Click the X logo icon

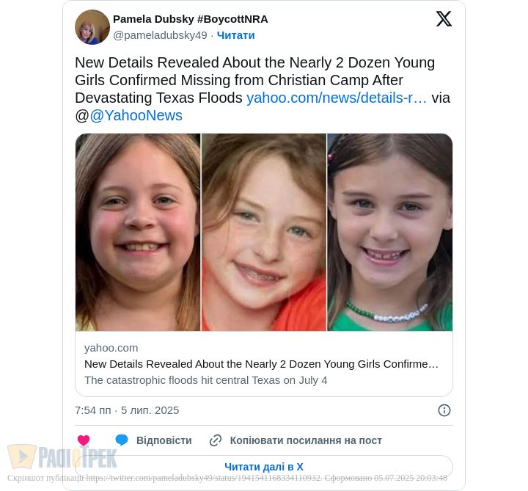(x=444, y=18)
